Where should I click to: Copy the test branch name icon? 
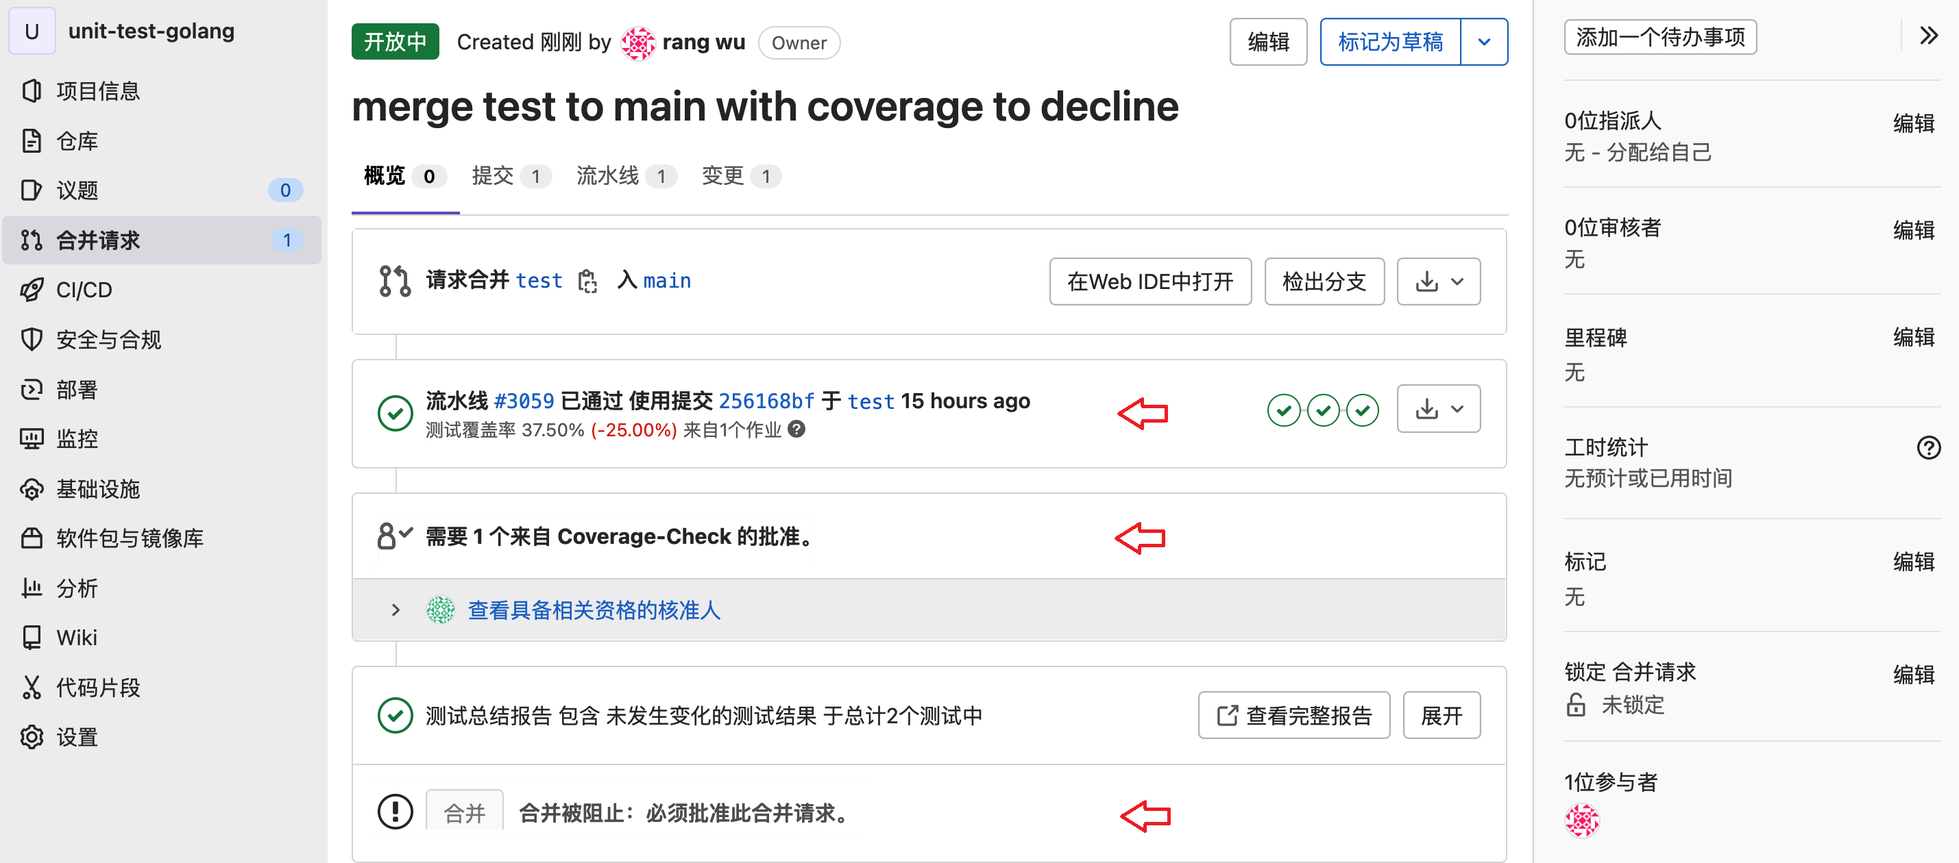(x=587, y=281)
